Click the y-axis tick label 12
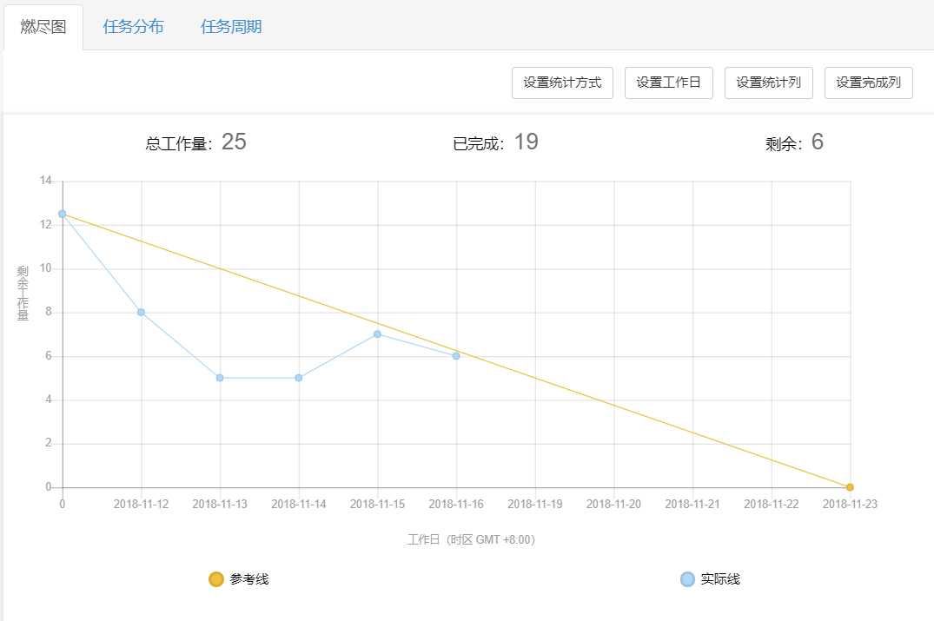Viewport: 934px width, 621px height. coord(46,224)
